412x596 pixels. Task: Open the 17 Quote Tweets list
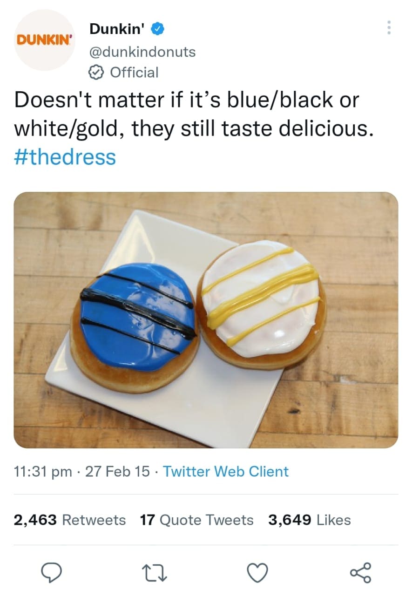(x=196, y=520)
